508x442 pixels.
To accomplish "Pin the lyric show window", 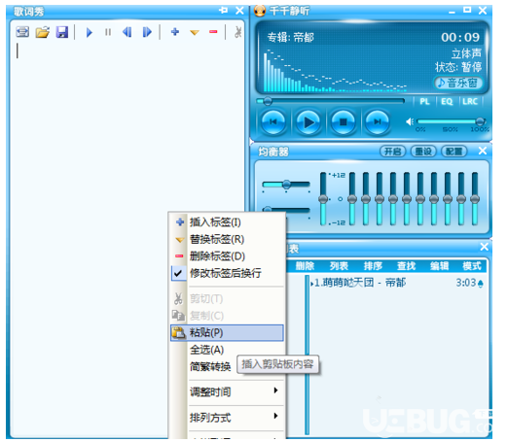I will click(x=223, y=11).
